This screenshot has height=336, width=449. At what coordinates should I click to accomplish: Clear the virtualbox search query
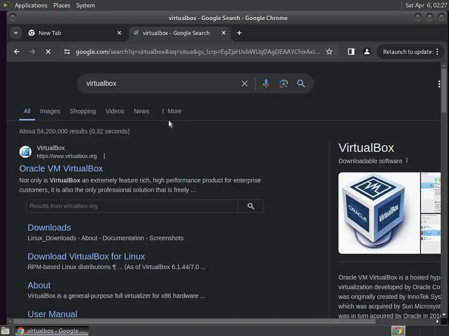point(245,84)
